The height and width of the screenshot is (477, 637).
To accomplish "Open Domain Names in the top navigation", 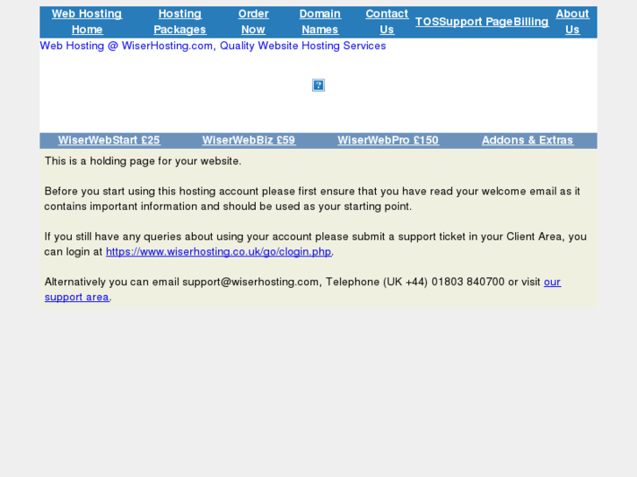I will click(x=320, y=22).
